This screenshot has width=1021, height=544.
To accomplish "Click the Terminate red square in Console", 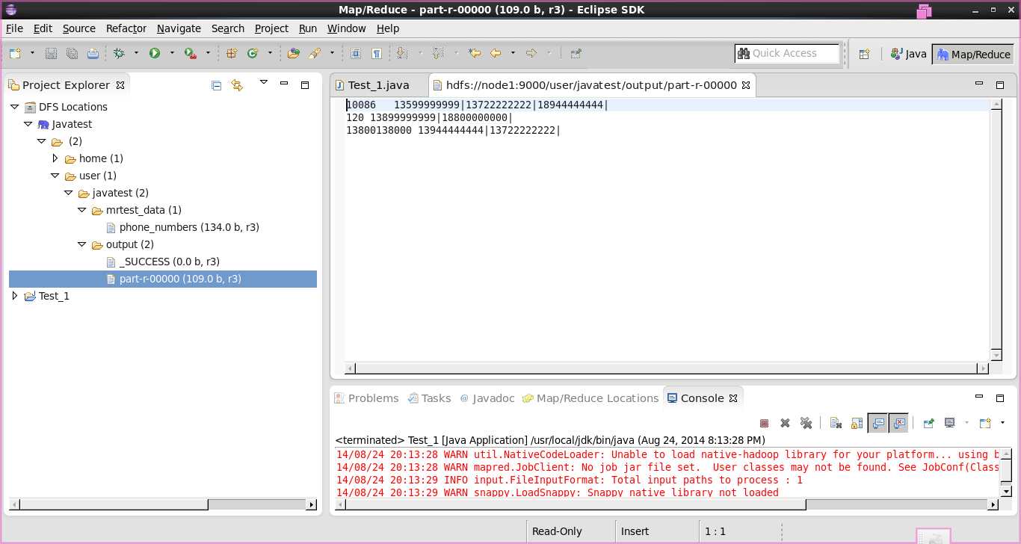I will 765,423.
